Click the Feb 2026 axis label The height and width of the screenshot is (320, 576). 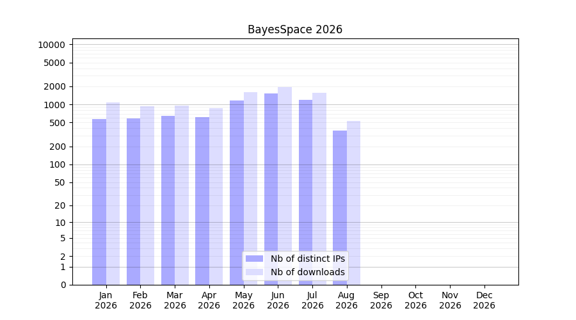140,300
